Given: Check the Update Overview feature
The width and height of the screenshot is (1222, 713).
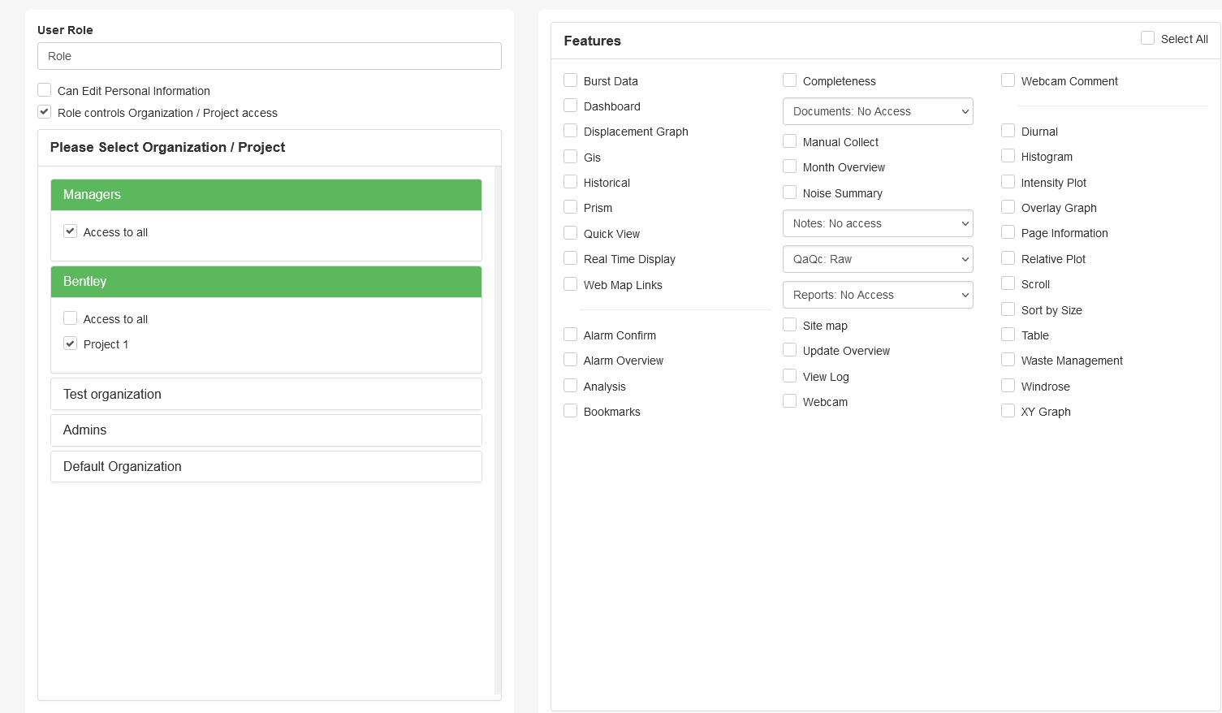Looking at the screenshot, I should pos(790,350).
